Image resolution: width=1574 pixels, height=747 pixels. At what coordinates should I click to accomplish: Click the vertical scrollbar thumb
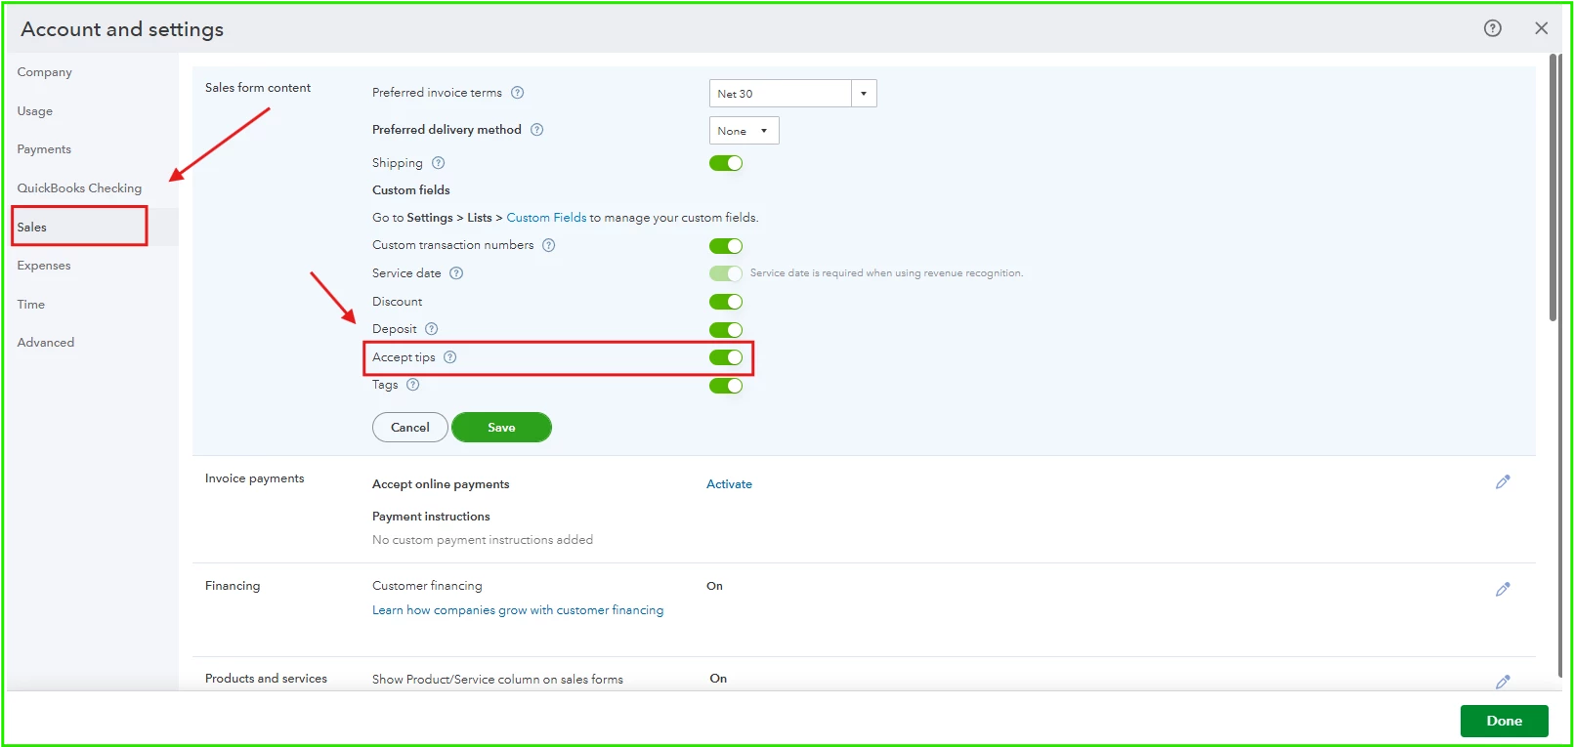coord(1553,187)
